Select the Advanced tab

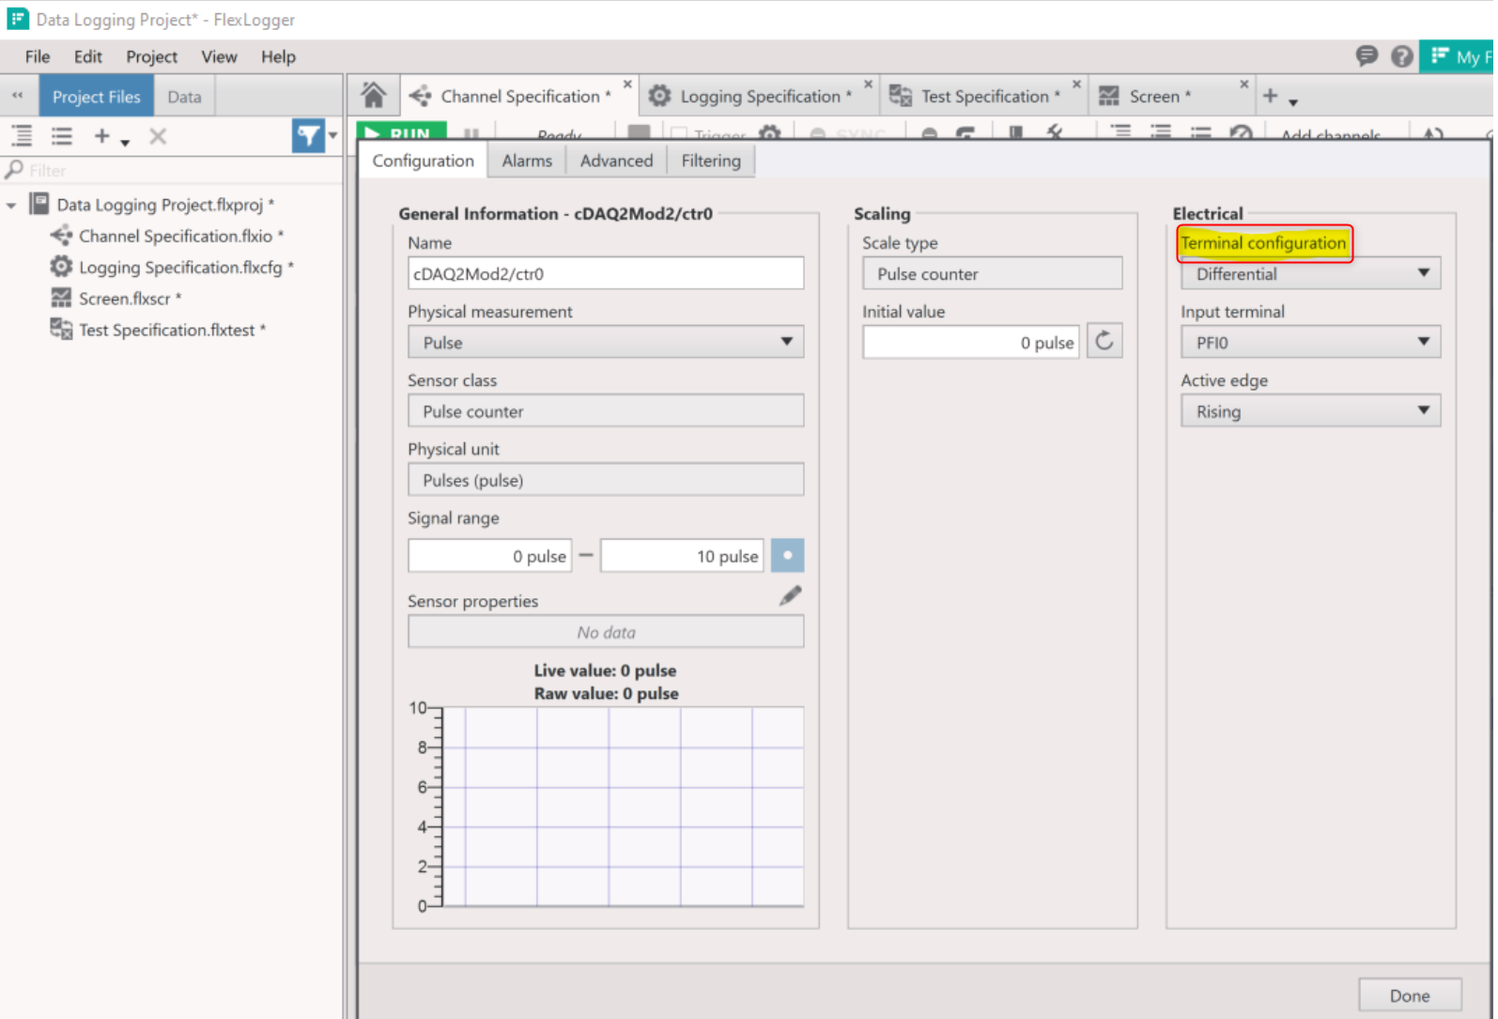pyautogui.click(x=616, y=161)
